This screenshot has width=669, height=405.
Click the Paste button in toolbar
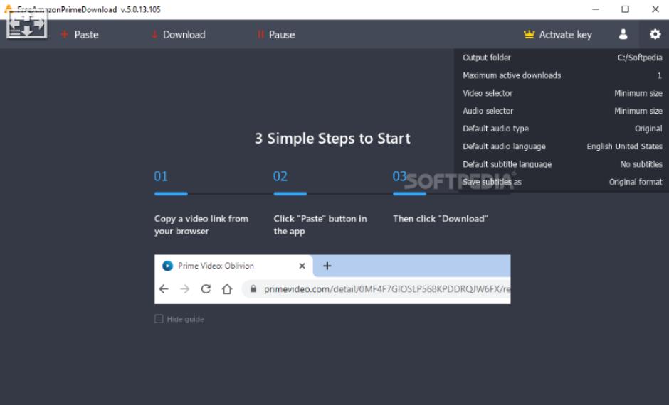tap(80, 35)
